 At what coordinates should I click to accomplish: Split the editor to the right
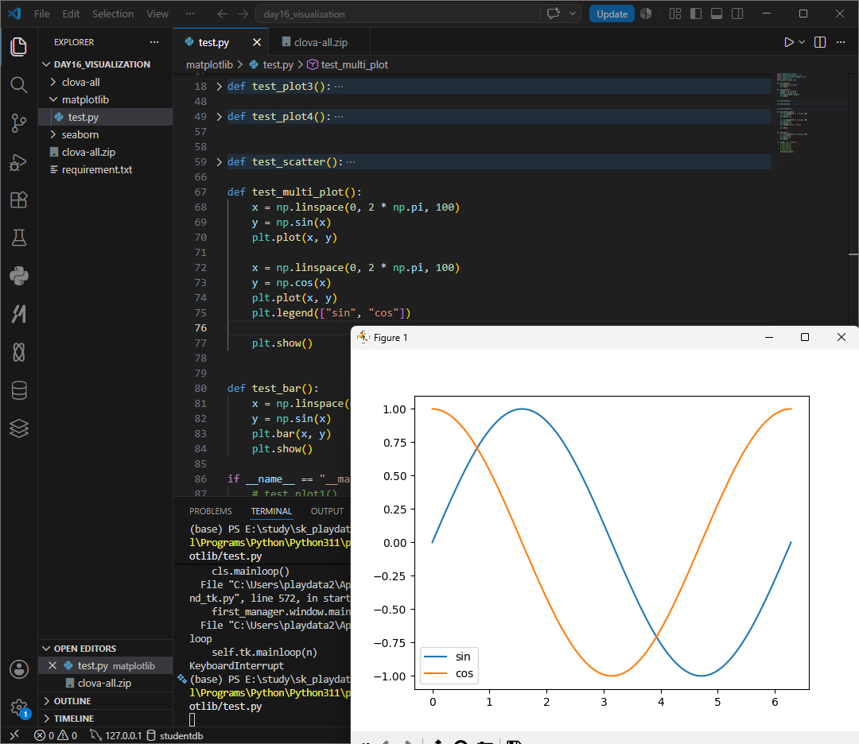pos(820,42)
